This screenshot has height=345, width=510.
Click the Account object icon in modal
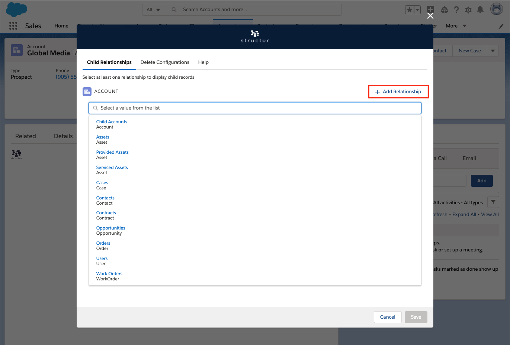87,92
